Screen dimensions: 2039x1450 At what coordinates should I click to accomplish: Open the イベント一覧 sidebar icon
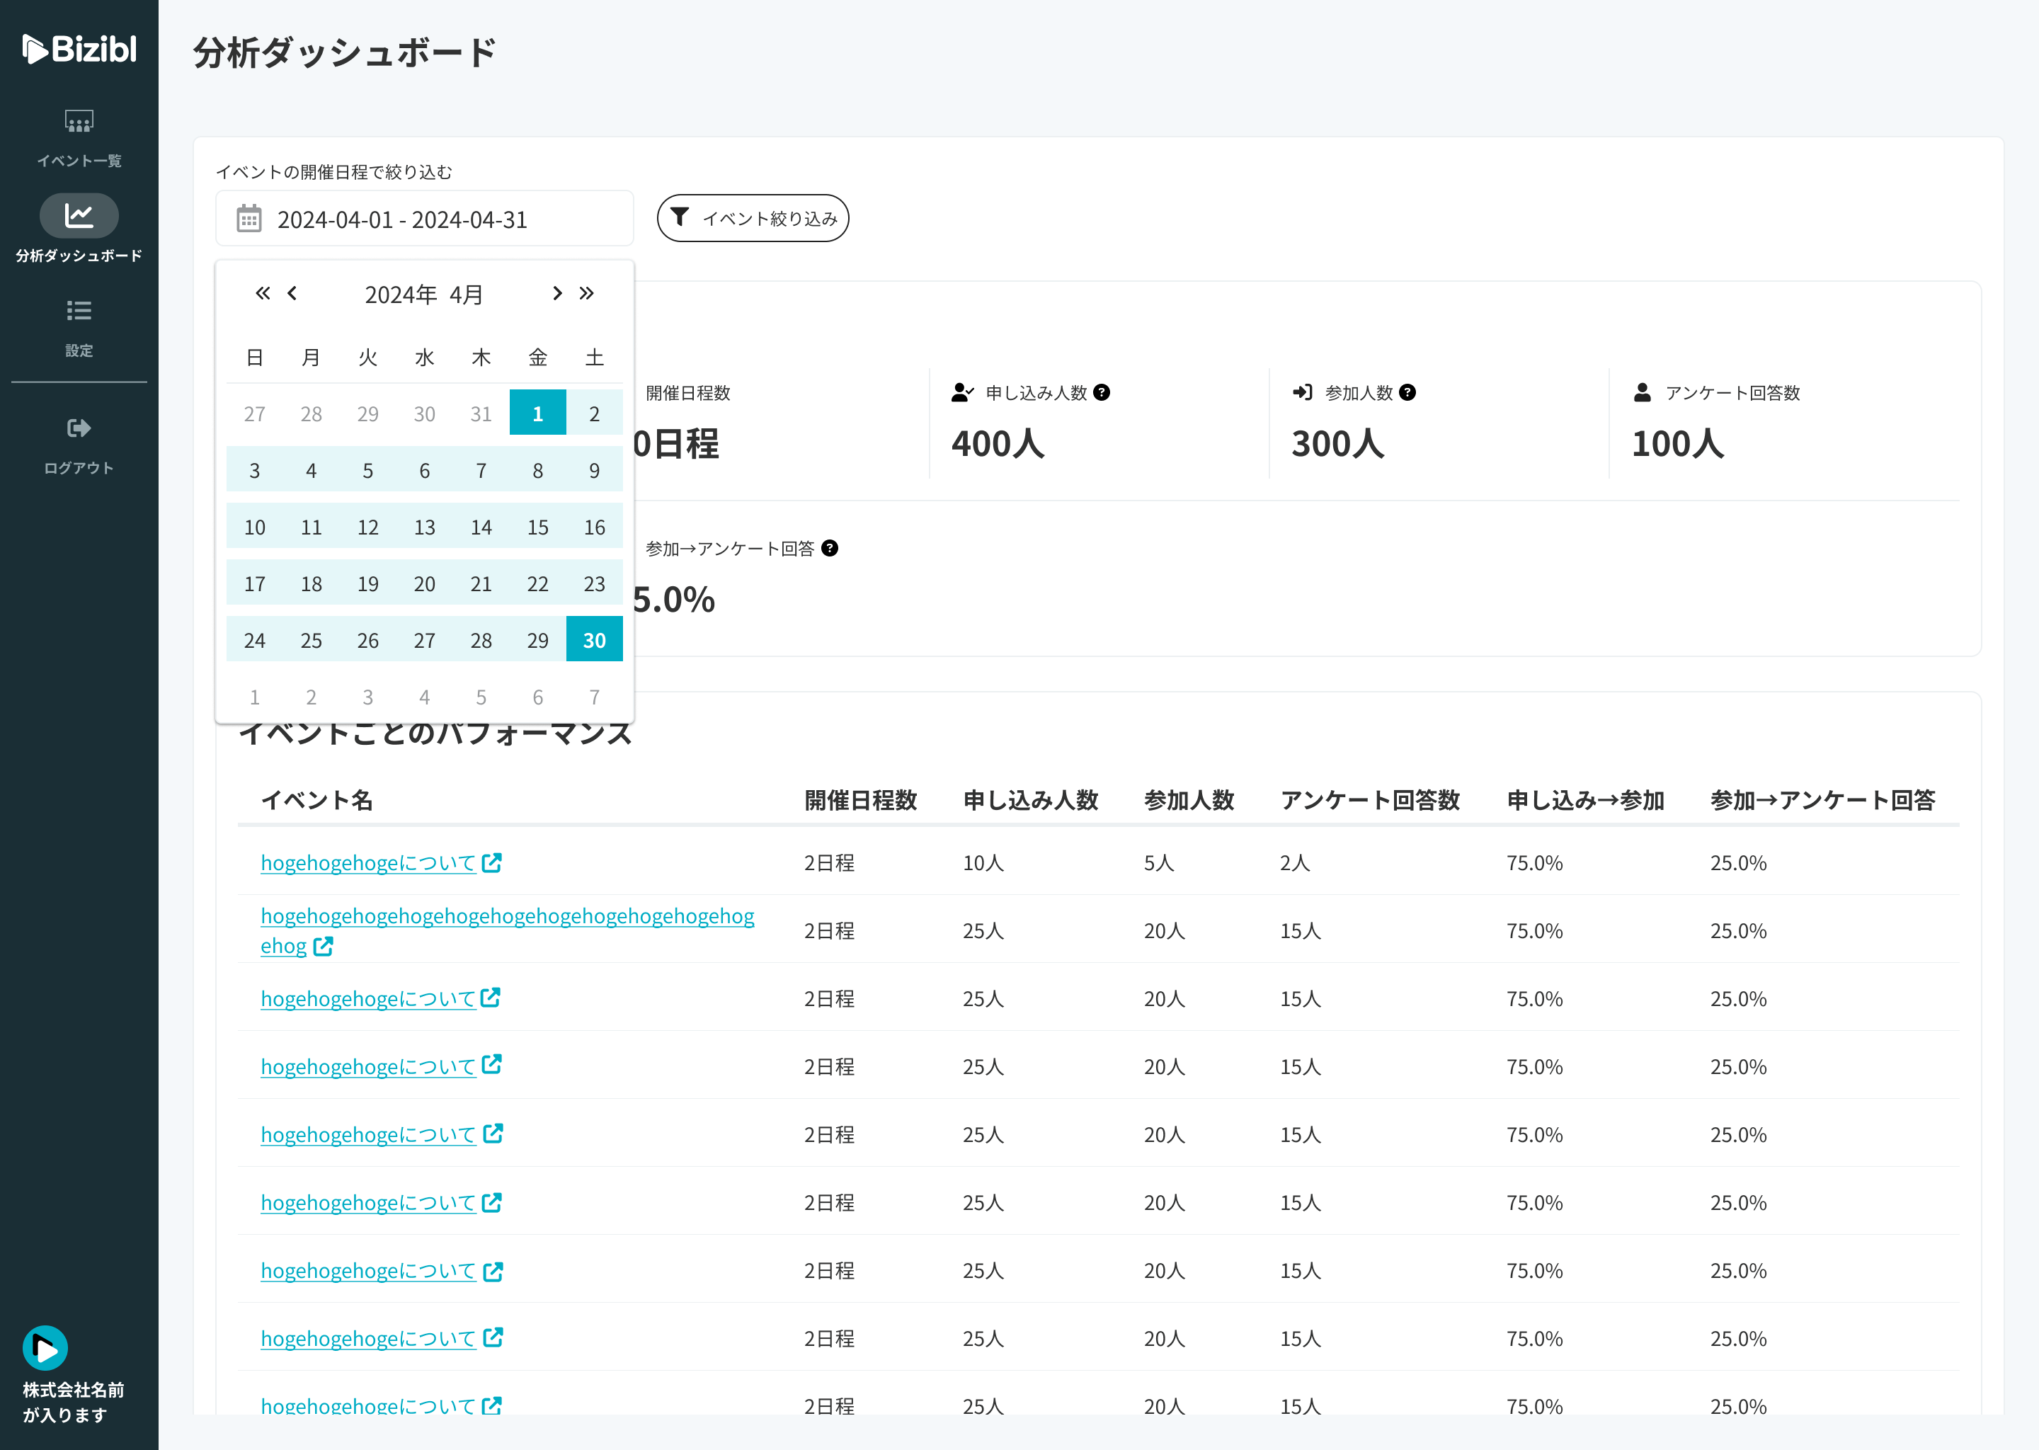point(79,122)
